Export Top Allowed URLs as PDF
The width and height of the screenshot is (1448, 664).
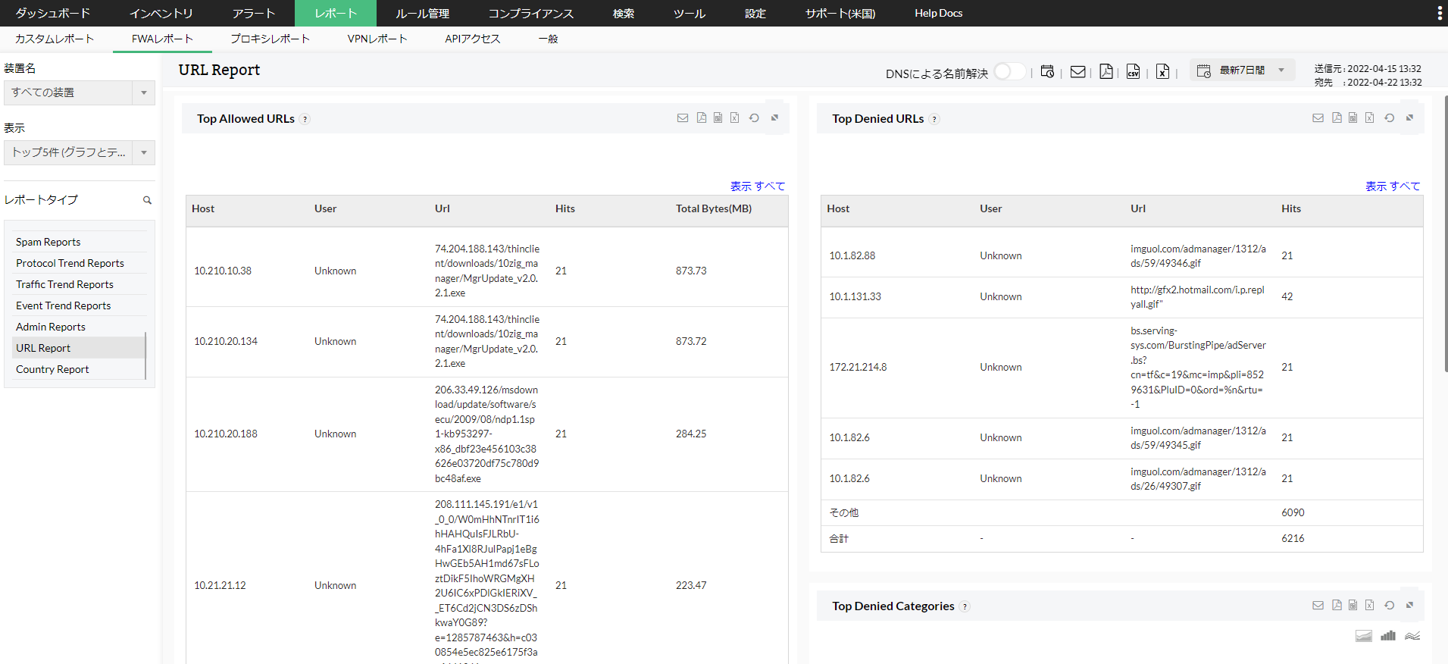(702, 118)
